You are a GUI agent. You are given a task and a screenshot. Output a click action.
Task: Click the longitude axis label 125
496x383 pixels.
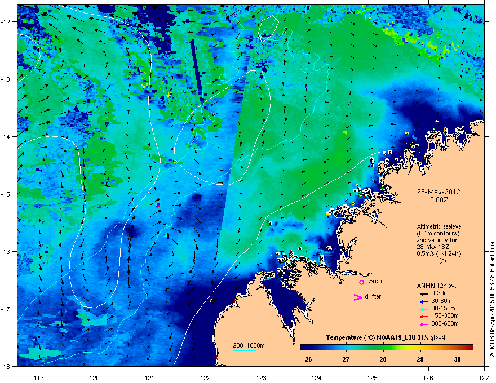pyautogui.click(x=373, y=377)
